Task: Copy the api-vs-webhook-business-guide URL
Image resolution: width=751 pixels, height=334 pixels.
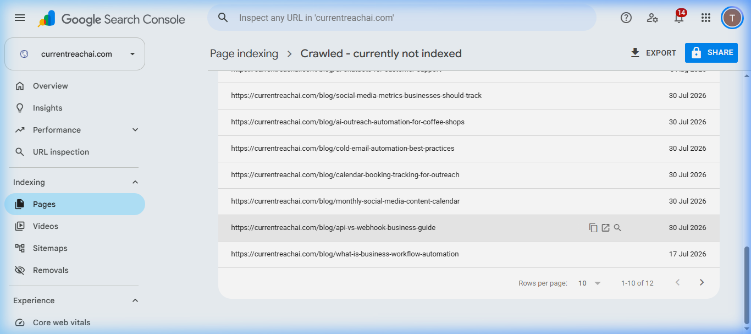Action: click(x=593, y=228)
